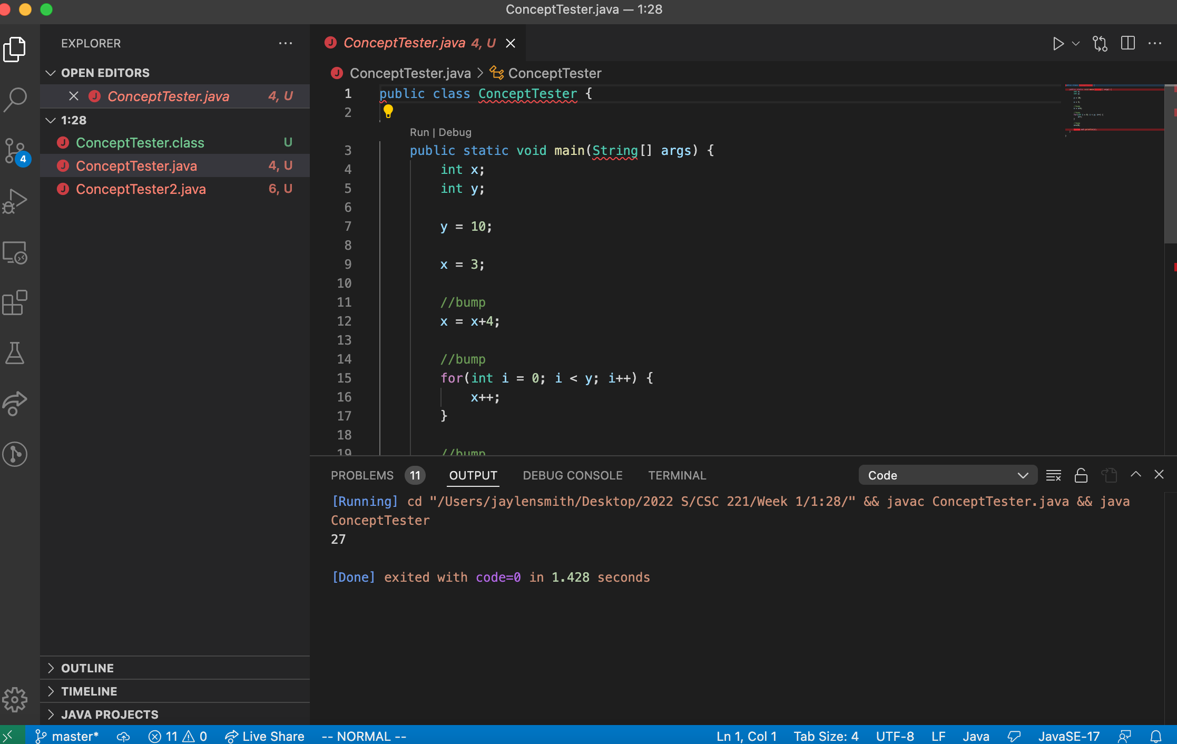
Task: Click the Debug codelens link above main
Action: (455, 132)
